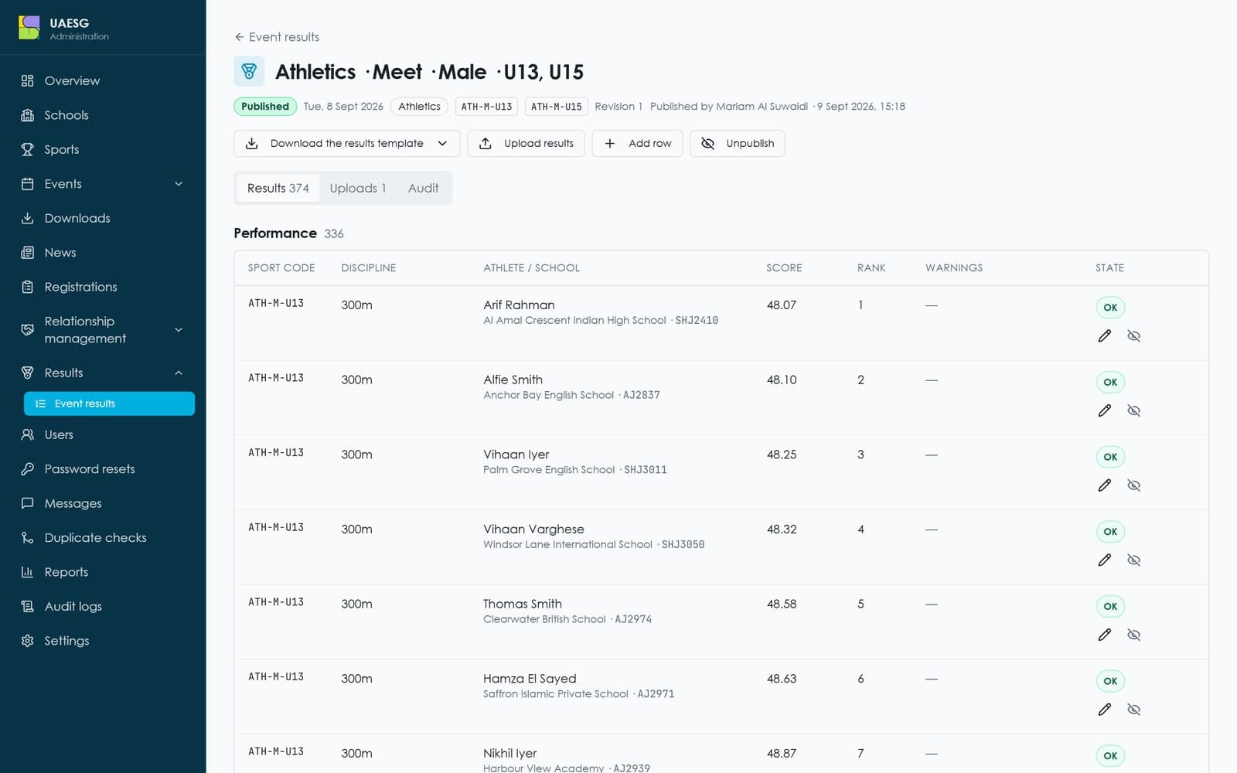
Task: Hide Hamza El Sayed's result row
Action: point(1133,710)
